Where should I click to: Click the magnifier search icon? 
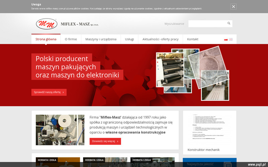coord(229,23)
